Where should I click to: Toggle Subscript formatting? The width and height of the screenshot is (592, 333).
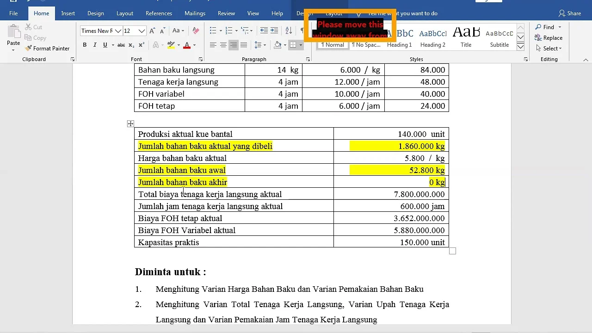131,45
